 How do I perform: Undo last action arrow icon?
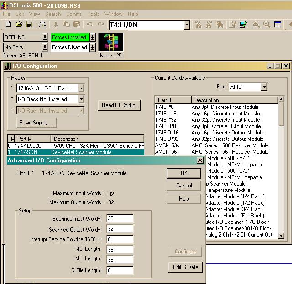(89, 24)
